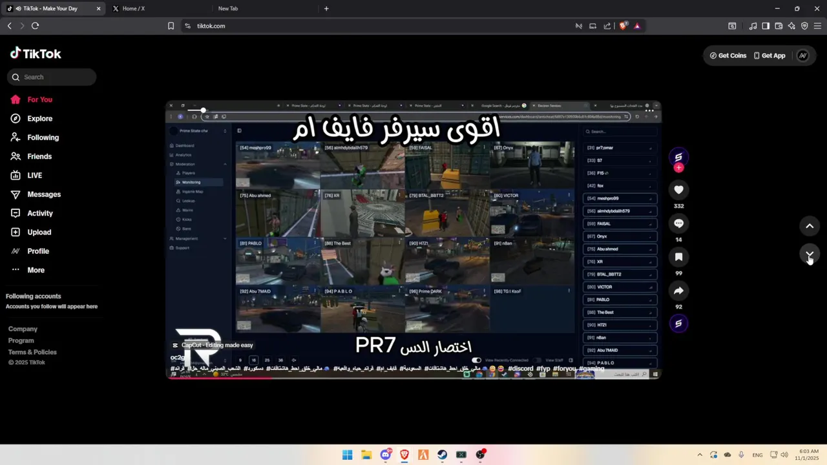Image resolution: width=827 pixels, height=465 pixels.
Task: Go back in browser history
Action: (x=9, y=26)
